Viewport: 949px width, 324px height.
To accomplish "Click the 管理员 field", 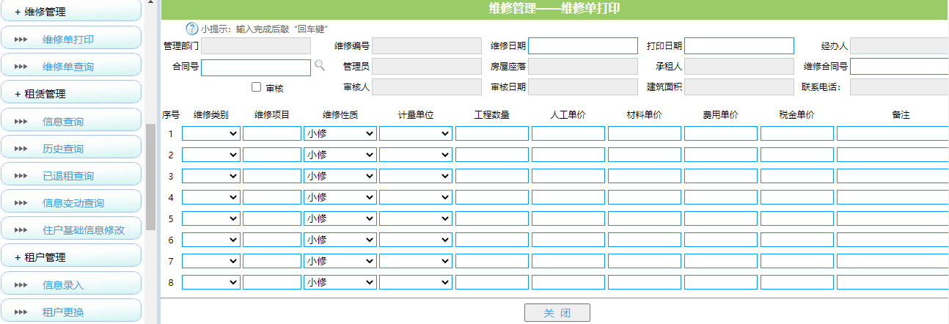I will (427, 67).
